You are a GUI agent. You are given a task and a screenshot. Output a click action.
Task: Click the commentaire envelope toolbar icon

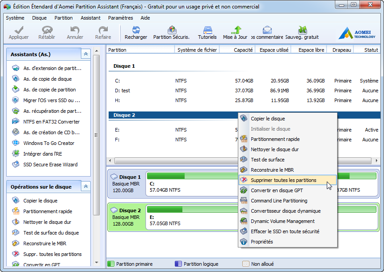tap(267, 30)
